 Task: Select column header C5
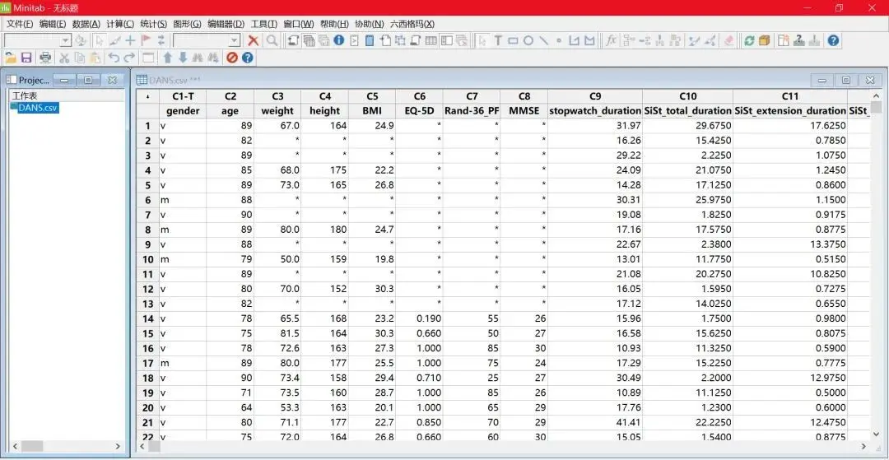372,96
